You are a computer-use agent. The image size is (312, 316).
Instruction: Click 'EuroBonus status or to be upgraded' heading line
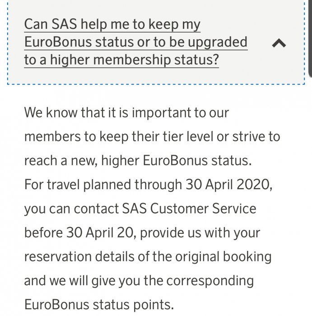[135, 42]
